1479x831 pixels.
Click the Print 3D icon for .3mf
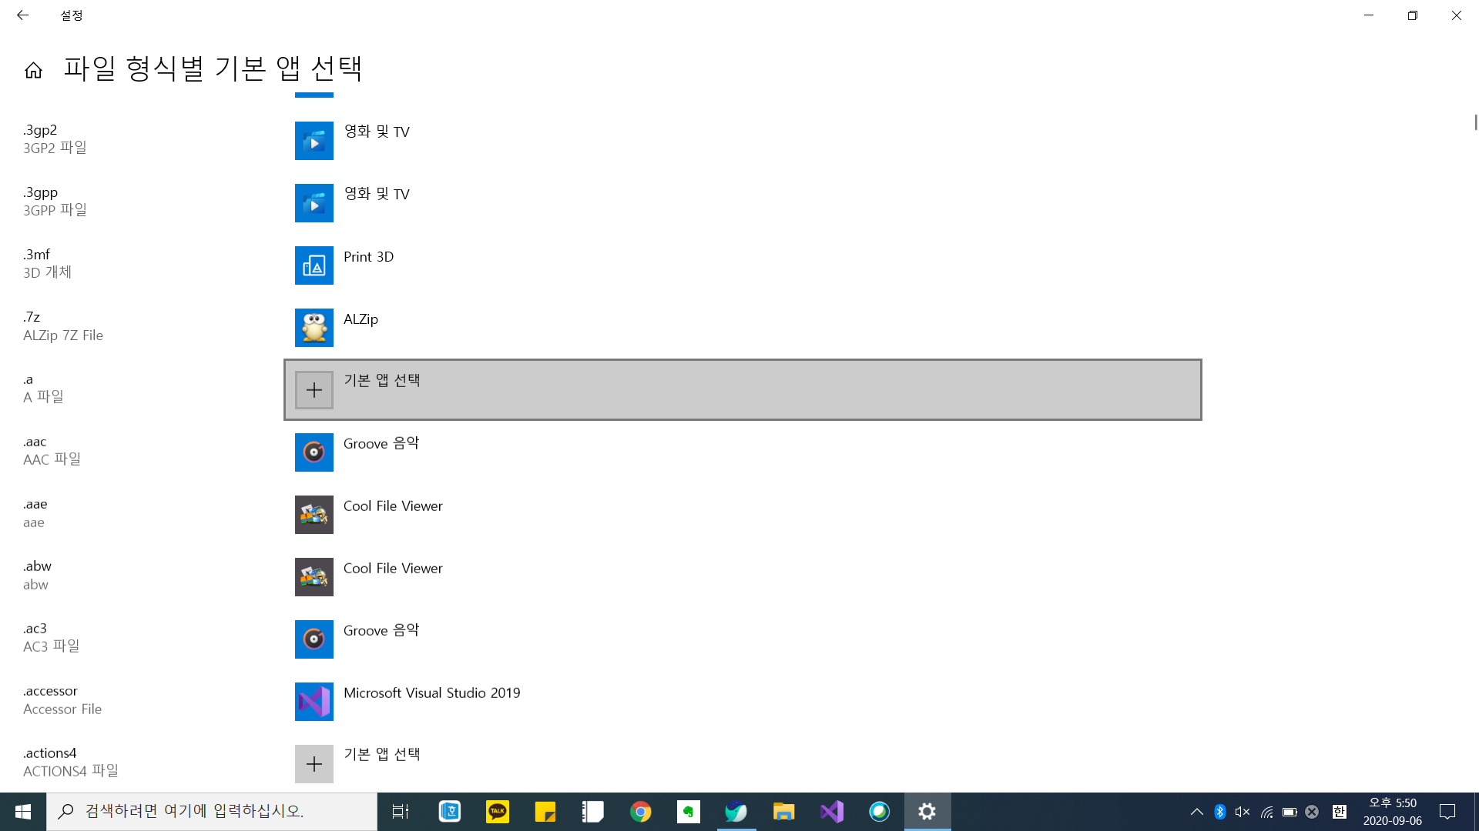coord(314,265)
